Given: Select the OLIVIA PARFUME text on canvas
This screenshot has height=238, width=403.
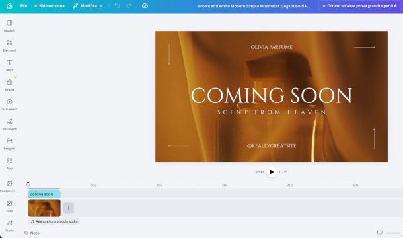Looking at the screenshot, I should 272,47.
